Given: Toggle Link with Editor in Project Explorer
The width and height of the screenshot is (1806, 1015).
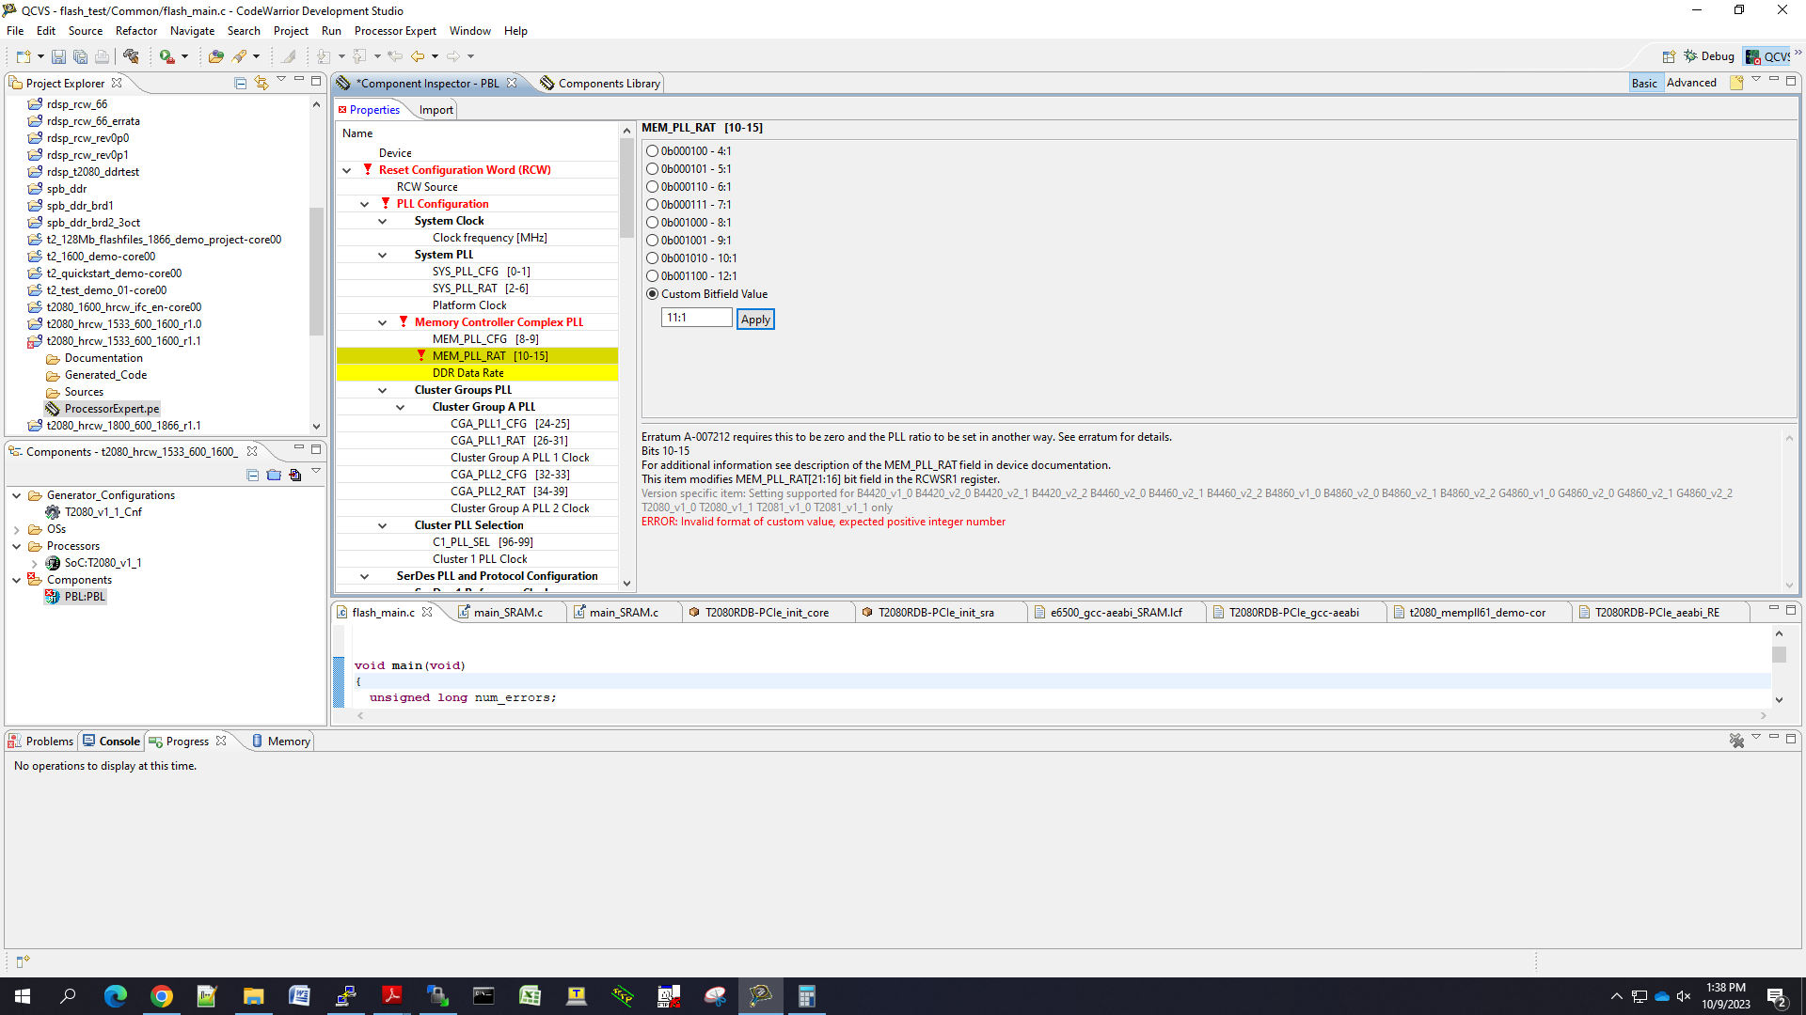Looking at the screenshot, I should tap(261, 83).
